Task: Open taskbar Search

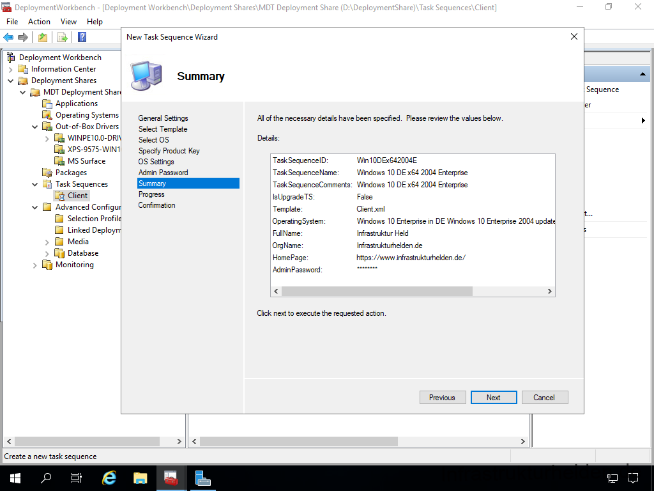Action: click(46, 478)
